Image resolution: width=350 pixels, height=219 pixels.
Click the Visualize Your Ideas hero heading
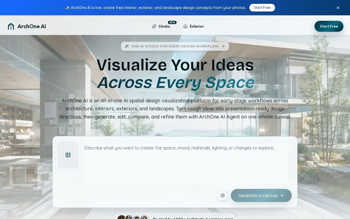(x=175, y=65)
